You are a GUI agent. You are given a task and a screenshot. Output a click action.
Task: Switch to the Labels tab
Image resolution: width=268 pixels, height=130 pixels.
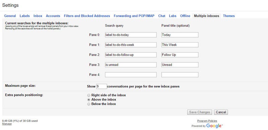point(24,16)
